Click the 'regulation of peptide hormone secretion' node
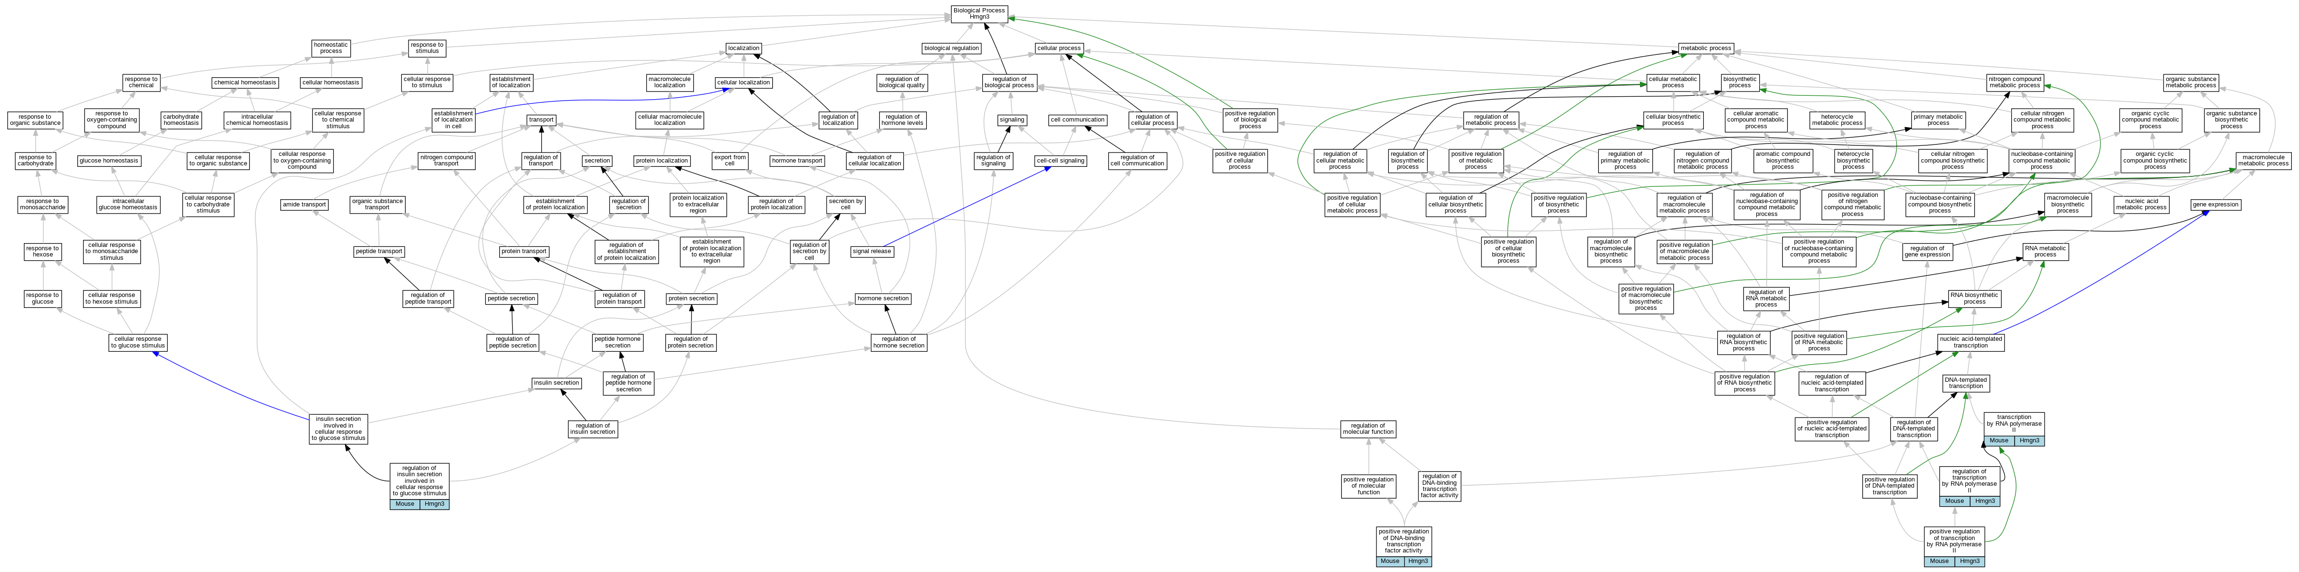This screenshot has width=2299, height=572. click(x=628, y=383)
